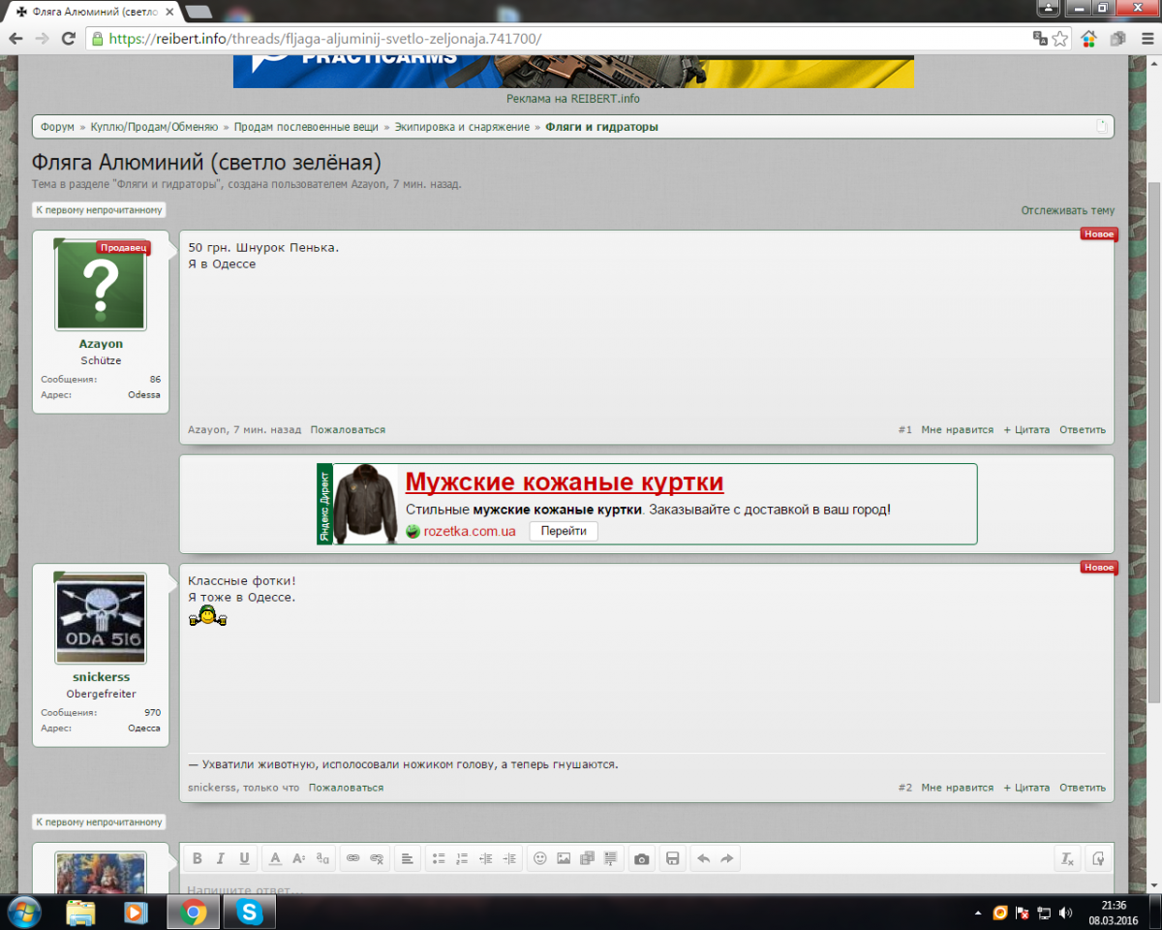Image resolution: width=1162 pixels, height=930 pixels.
Task: Undo last edit in reply editor
Action: 703,858
